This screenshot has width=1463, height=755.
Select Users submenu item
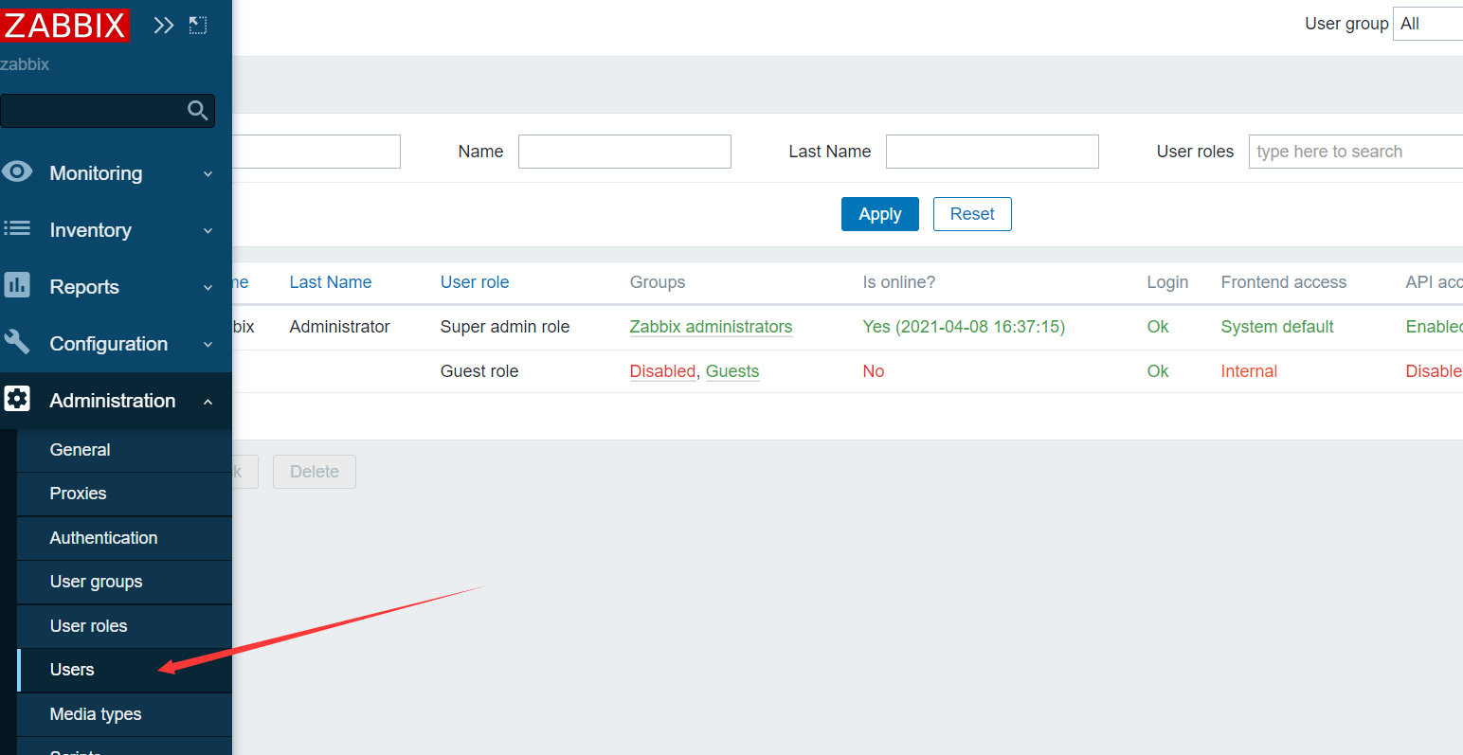pyautogui.click(x=124, y=670)
